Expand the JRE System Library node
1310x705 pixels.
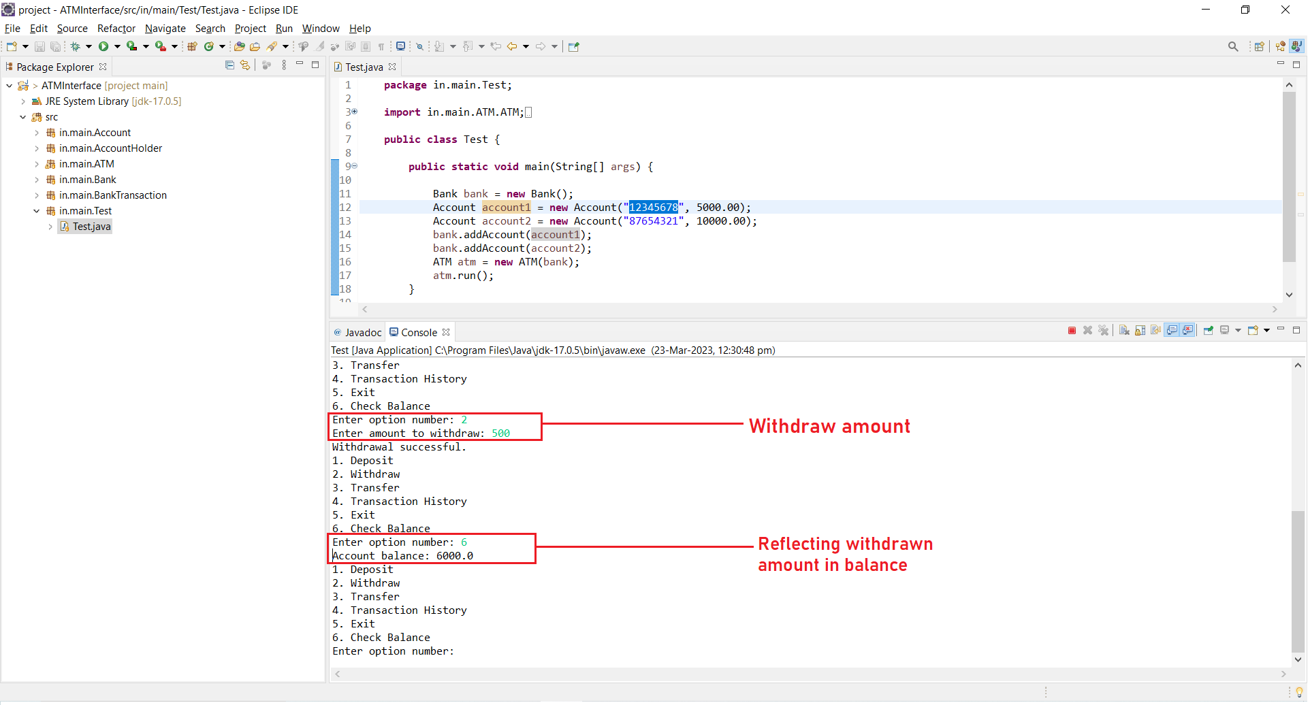(23, 101)
